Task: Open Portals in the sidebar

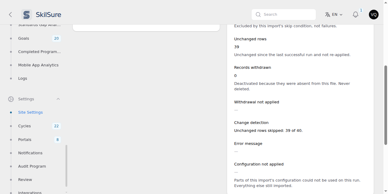Action: (25, 140)
